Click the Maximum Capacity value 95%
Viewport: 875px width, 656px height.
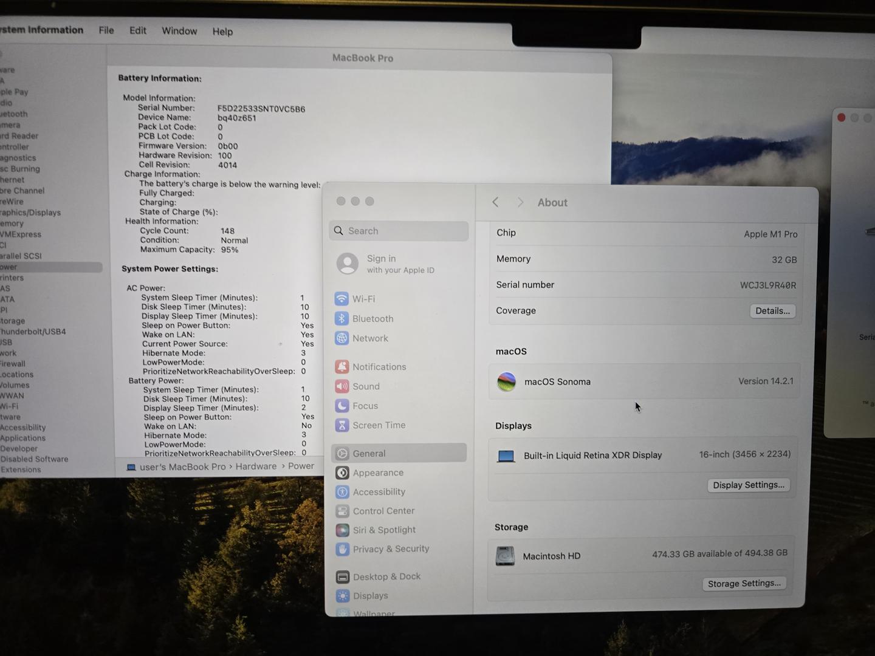230,250
